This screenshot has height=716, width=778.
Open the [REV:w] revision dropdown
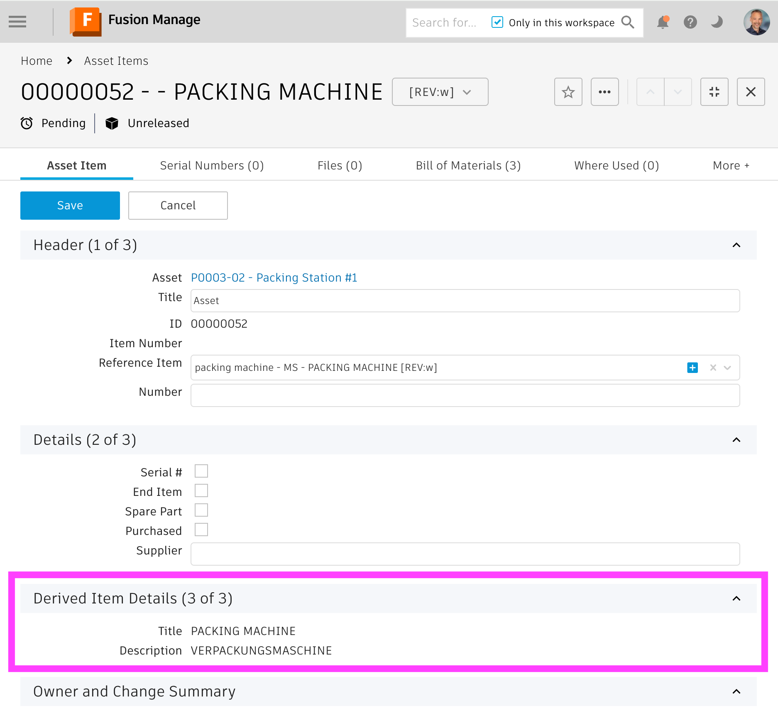tap(440, 92)
